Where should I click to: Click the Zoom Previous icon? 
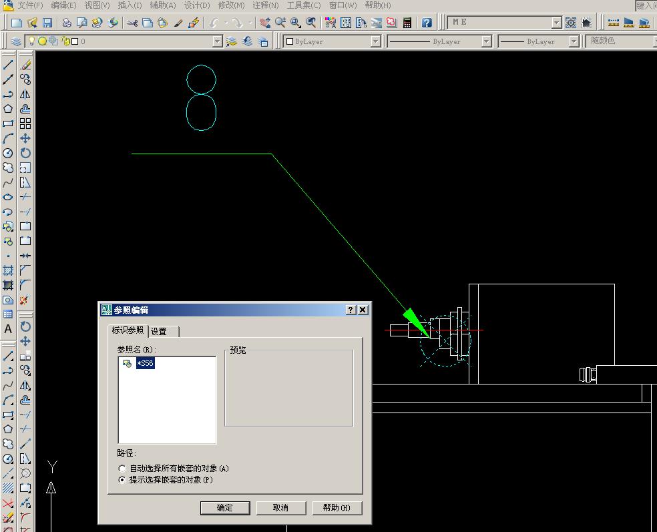pyautogui.click(x=311, y=23)
